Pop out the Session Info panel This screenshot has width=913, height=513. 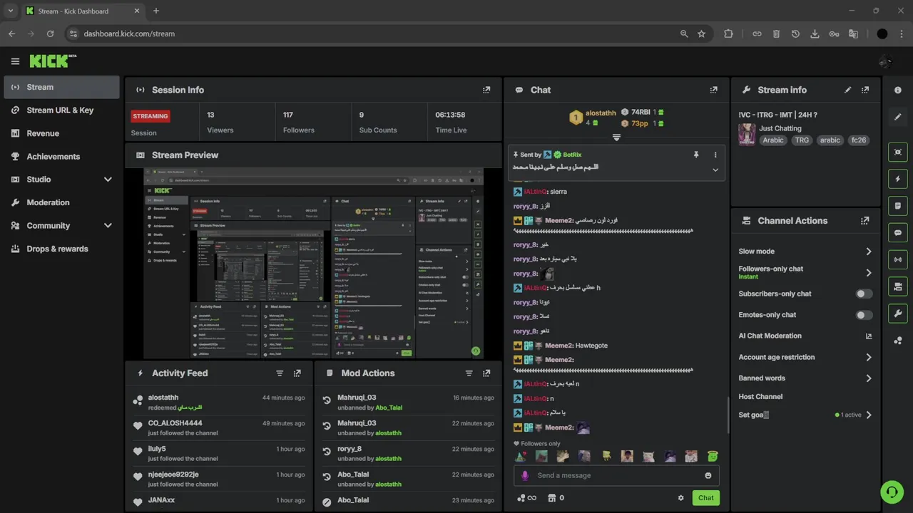tap(486, 90)
